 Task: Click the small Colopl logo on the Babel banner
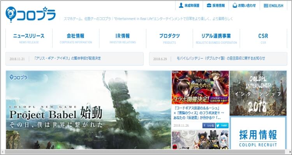18,77
